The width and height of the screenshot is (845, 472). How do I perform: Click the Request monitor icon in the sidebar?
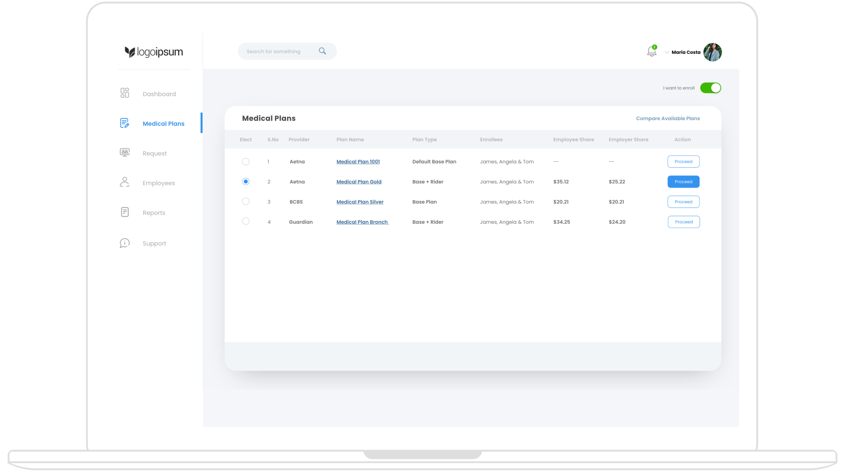click(x=125, y=152)
